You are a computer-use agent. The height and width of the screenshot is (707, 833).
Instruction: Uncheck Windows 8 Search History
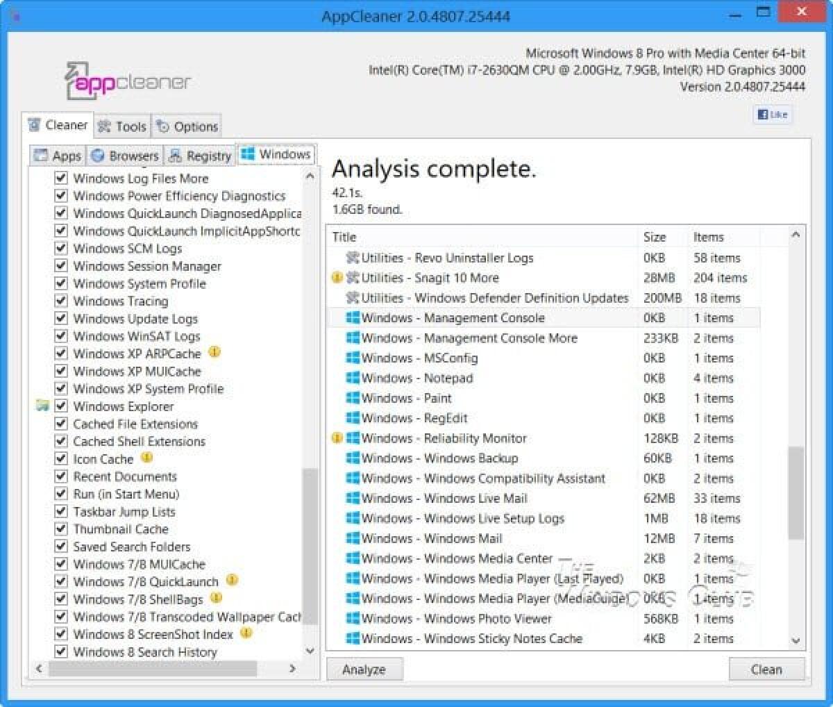pyautogui.click(x=61, y=651)
